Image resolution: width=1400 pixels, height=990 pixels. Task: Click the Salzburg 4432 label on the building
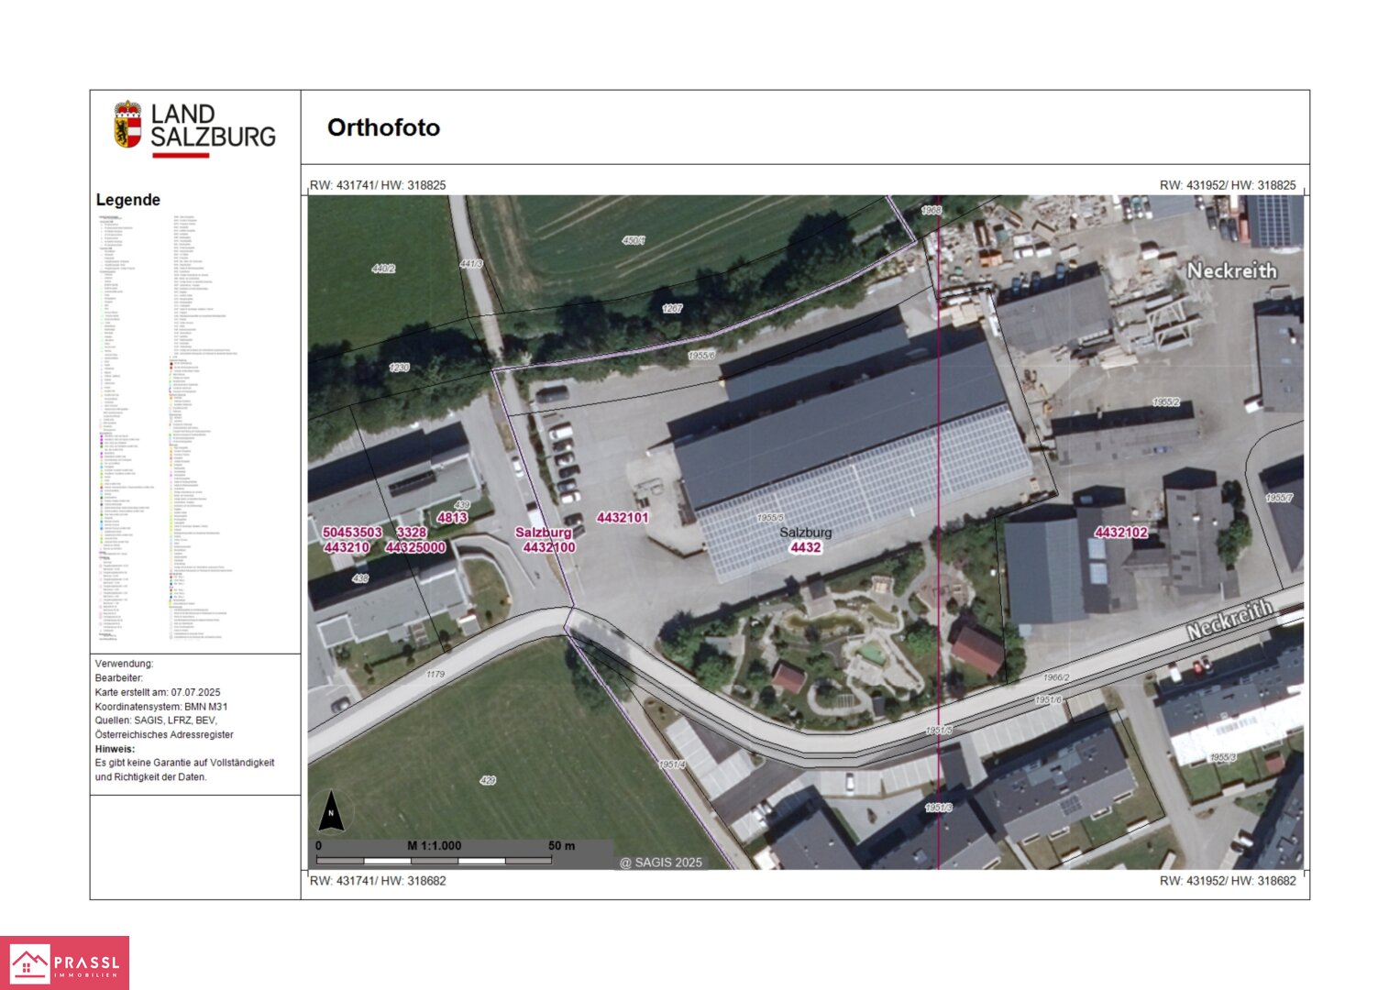point(806,540)
